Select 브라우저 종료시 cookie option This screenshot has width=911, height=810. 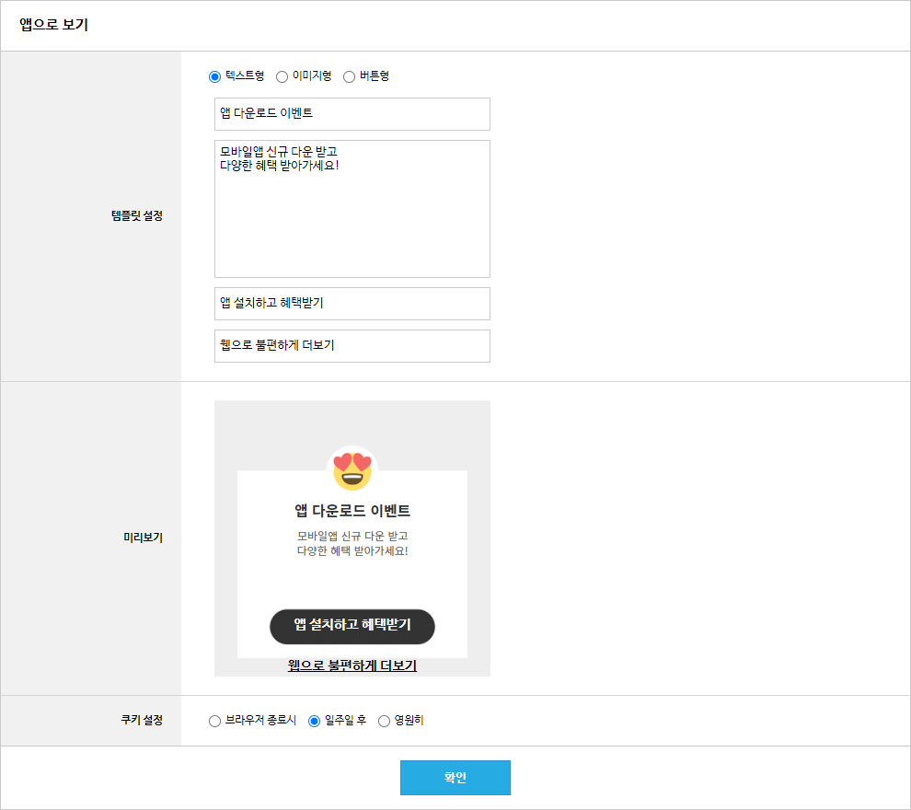pyautogui.click(x=215, y=721)
